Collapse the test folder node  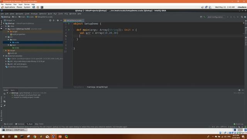[8, 45]
